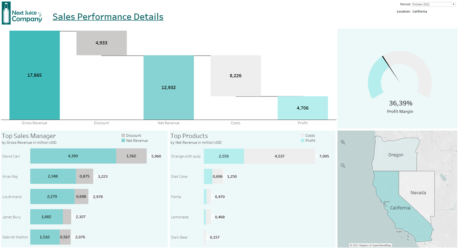Select the Orange with pulp product bar

coord(224,156)
